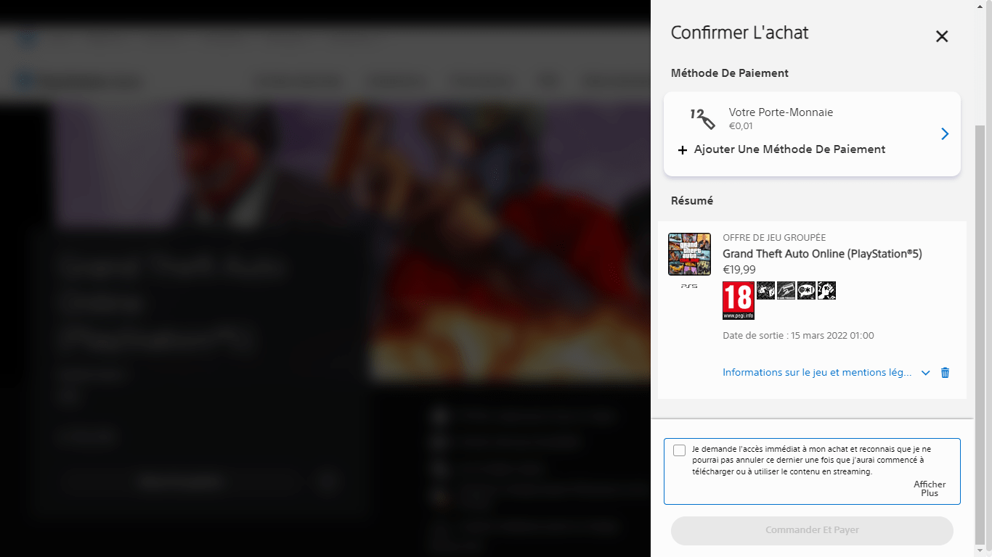Click the wallet tag icon

coord(702,118)
